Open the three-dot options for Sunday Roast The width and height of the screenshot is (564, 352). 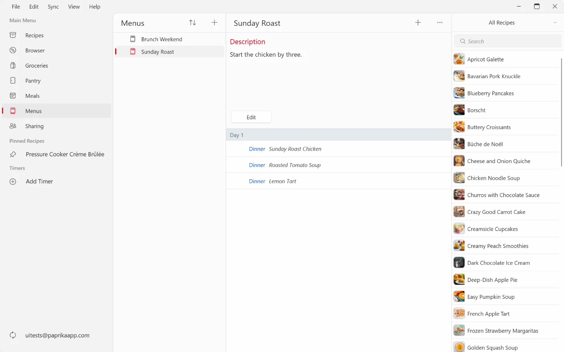(x=440, y=23)
